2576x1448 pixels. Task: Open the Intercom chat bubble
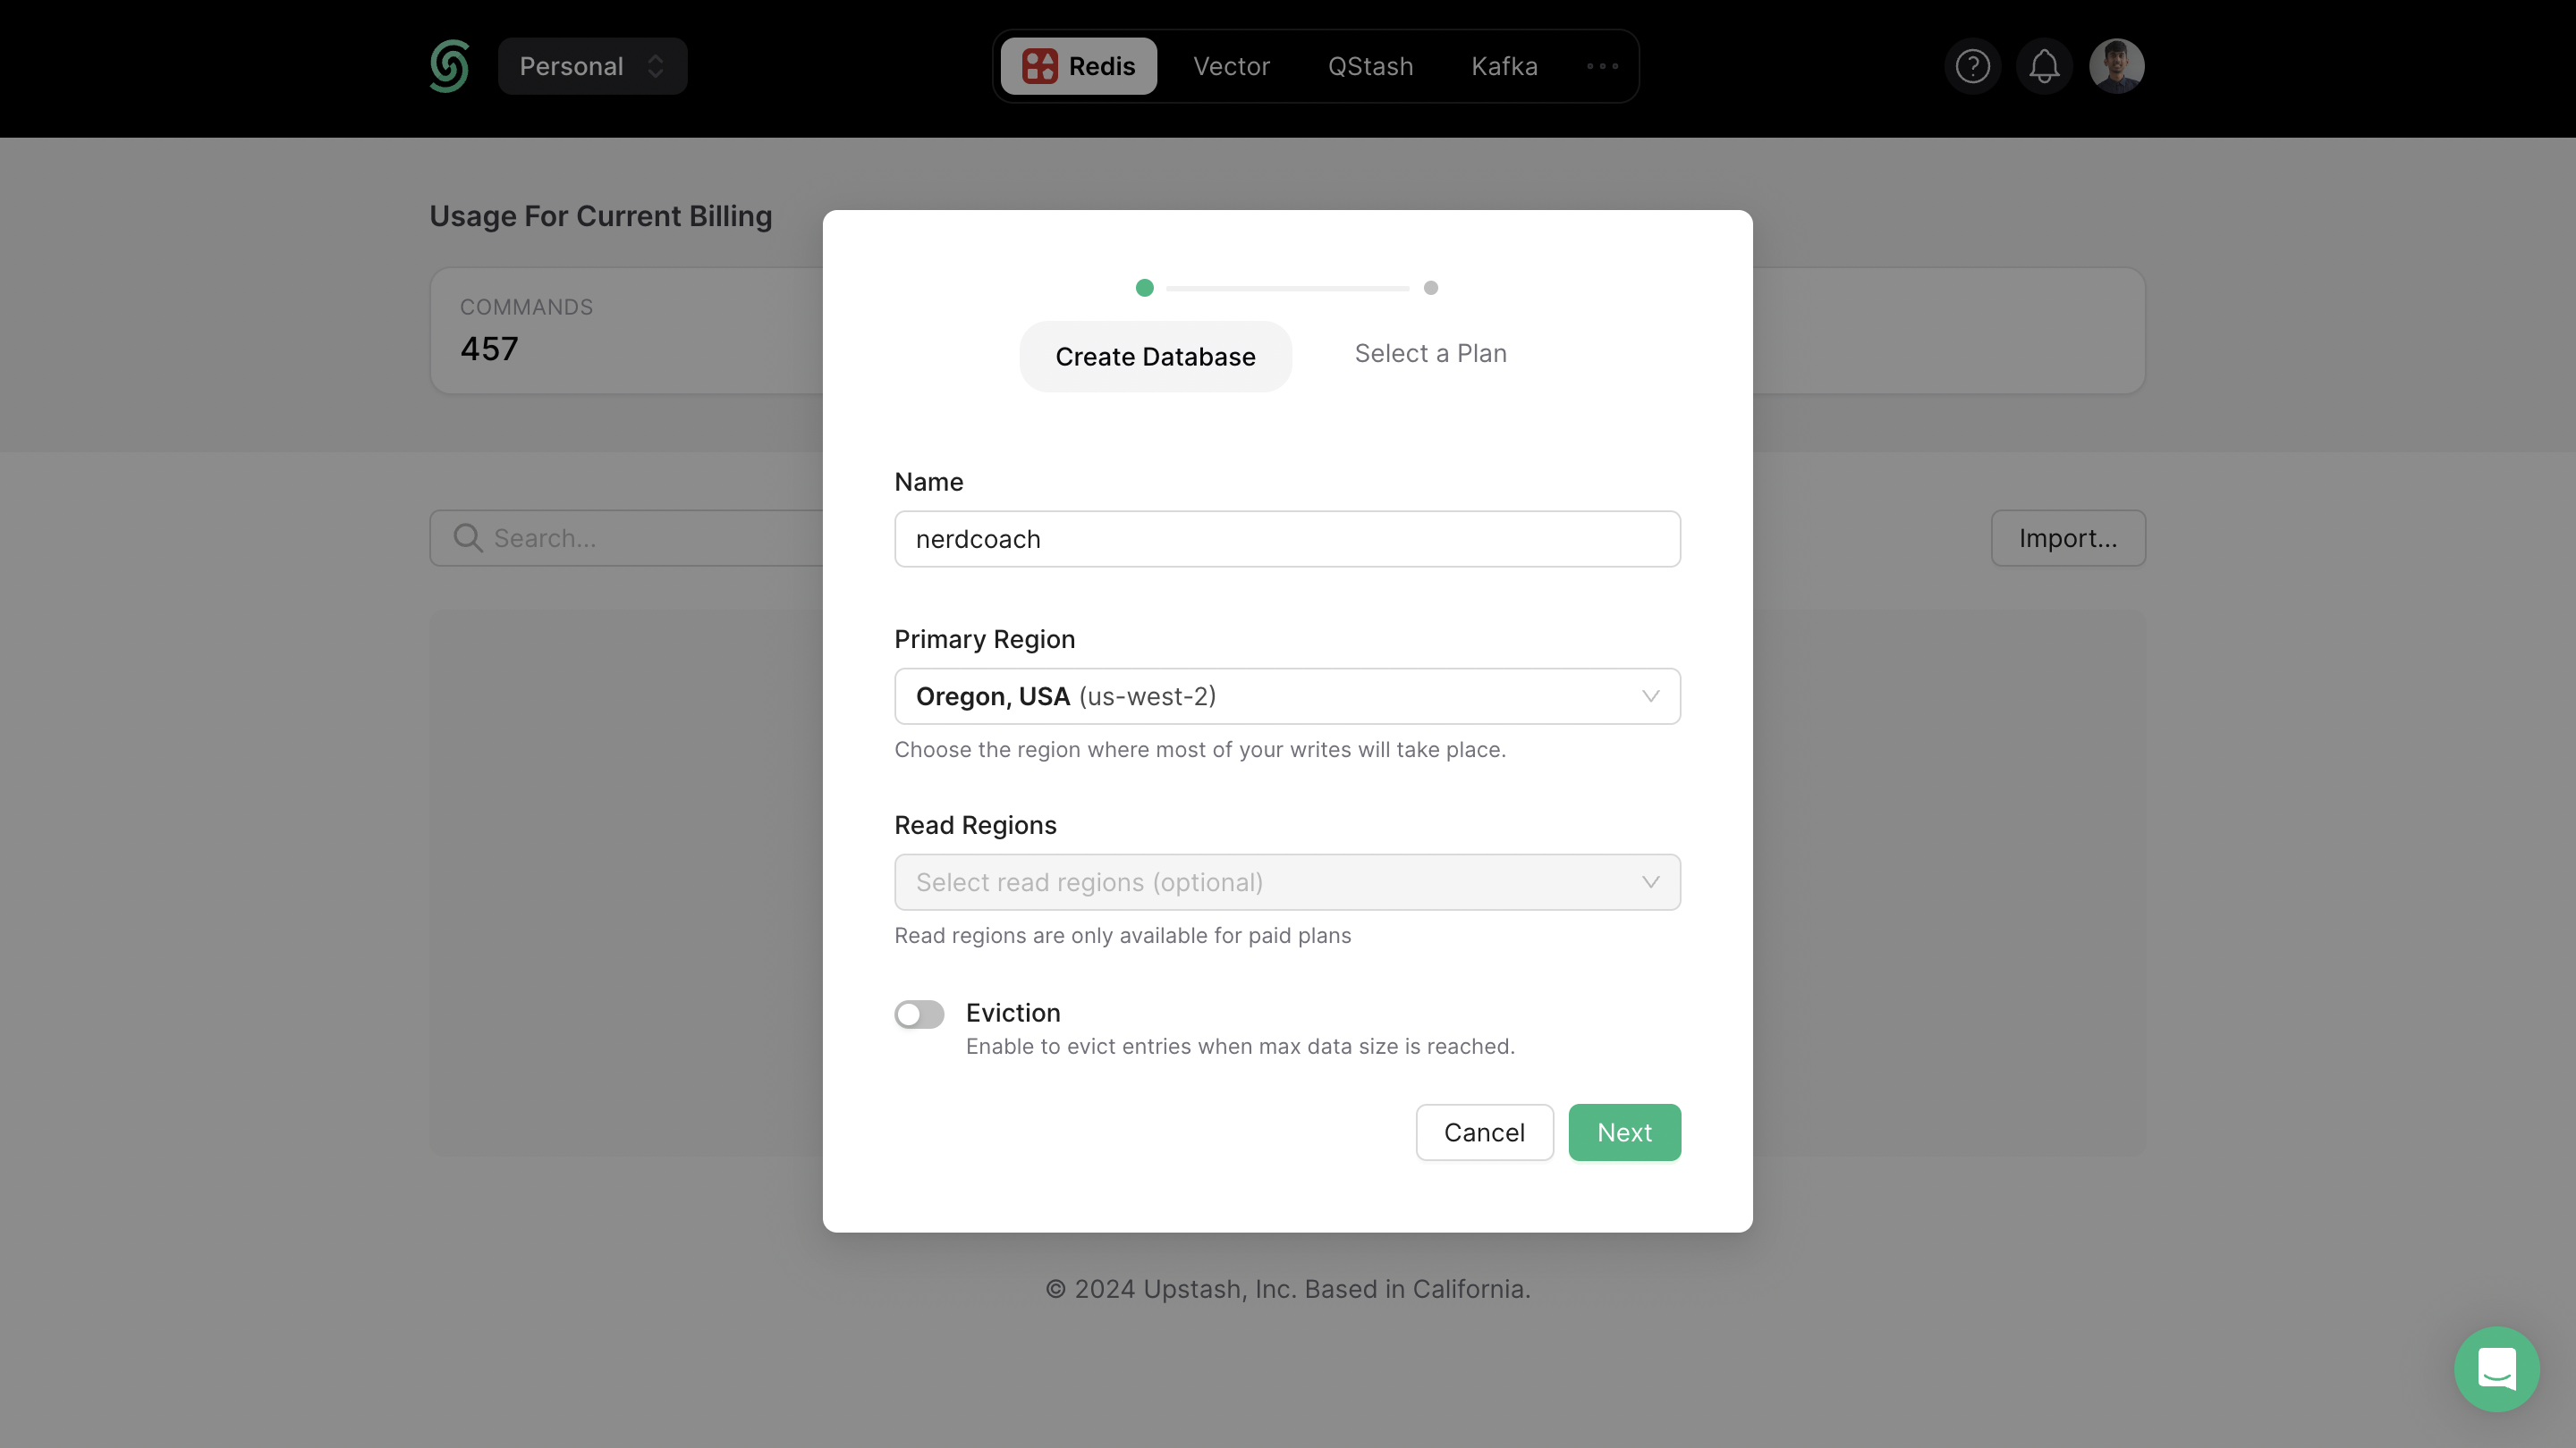(x=2497, y=1369)
